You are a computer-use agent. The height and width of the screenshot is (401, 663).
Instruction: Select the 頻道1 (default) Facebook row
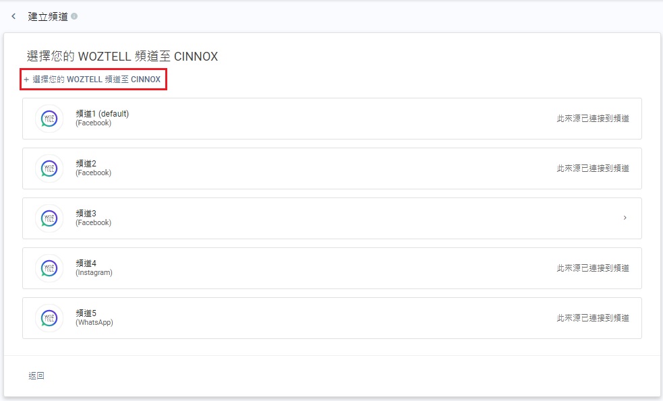point(332,119)
